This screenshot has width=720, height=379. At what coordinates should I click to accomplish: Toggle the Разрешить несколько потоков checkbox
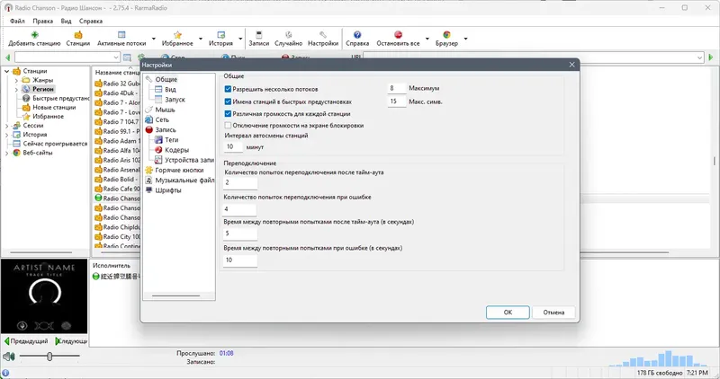pos(228,89)
